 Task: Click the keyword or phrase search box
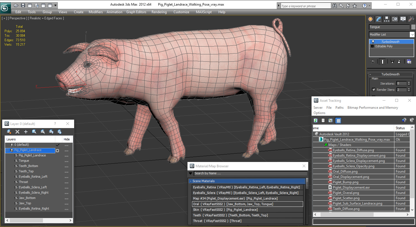click(x=306, y=6)
